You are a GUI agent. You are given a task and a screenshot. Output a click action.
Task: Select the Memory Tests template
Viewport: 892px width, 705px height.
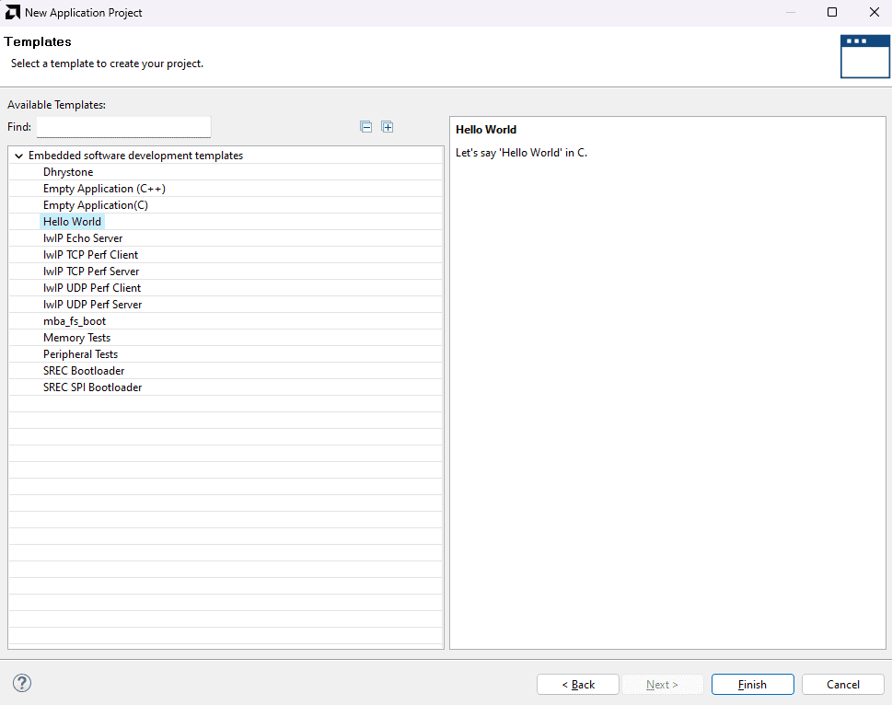[x=76, y=338]
